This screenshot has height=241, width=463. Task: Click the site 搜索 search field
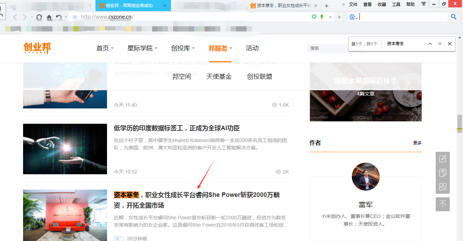pyautogui.click(x=327, y=48)
